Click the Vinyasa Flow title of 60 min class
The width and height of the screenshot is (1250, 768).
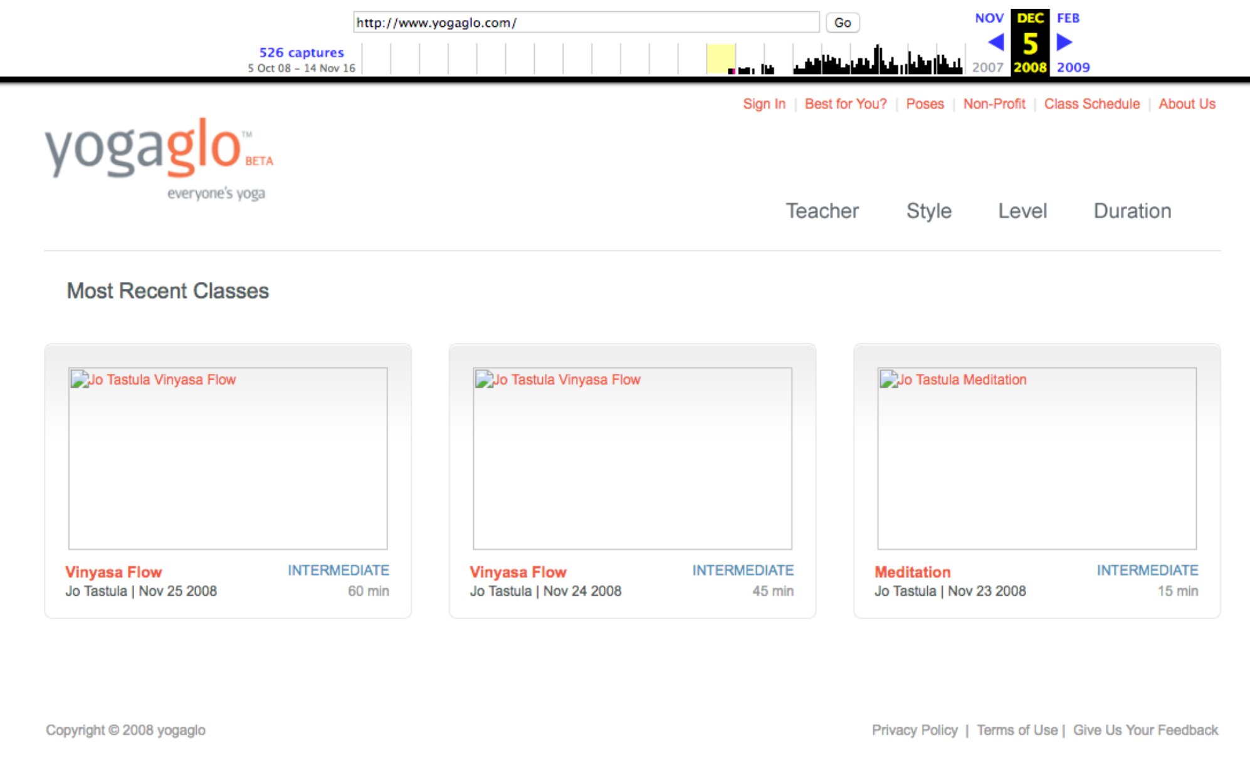point(113,572)
